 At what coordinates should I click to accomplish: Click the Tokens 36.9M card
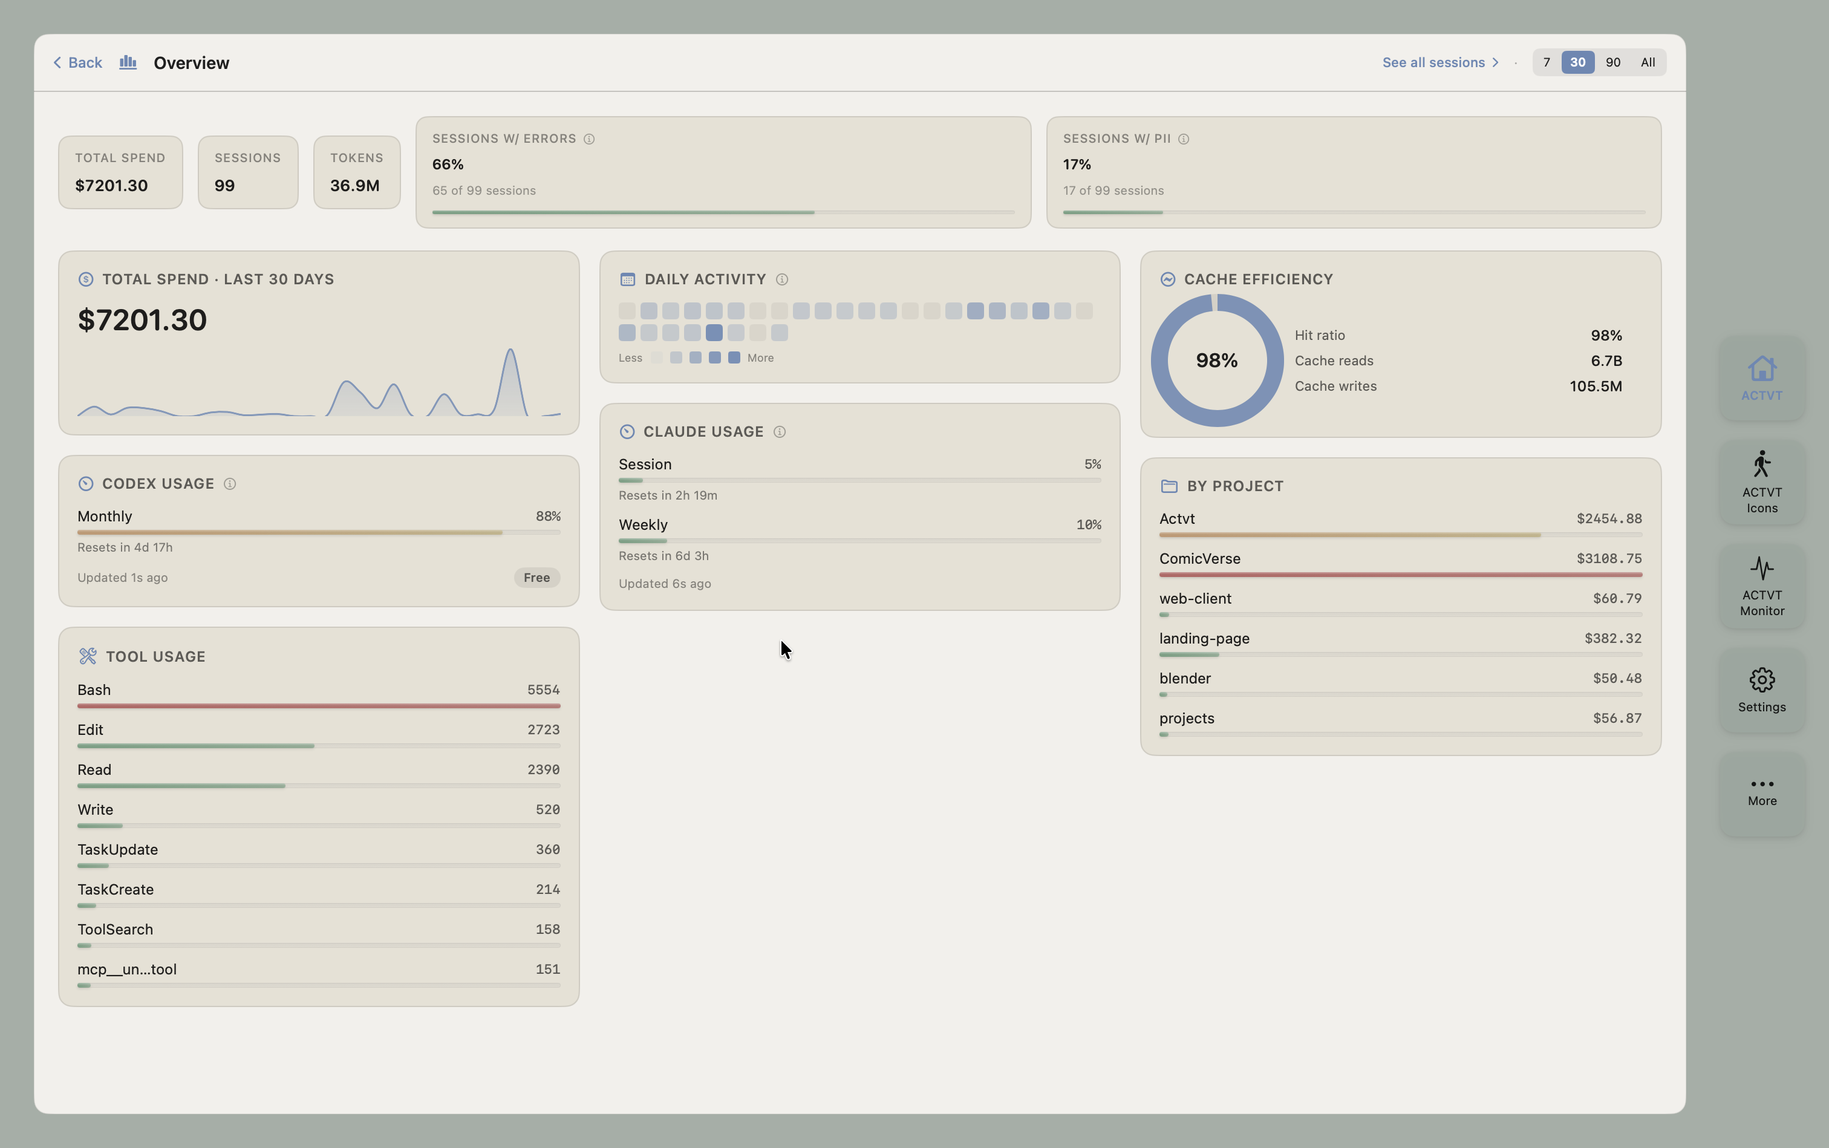pos(356,172)
